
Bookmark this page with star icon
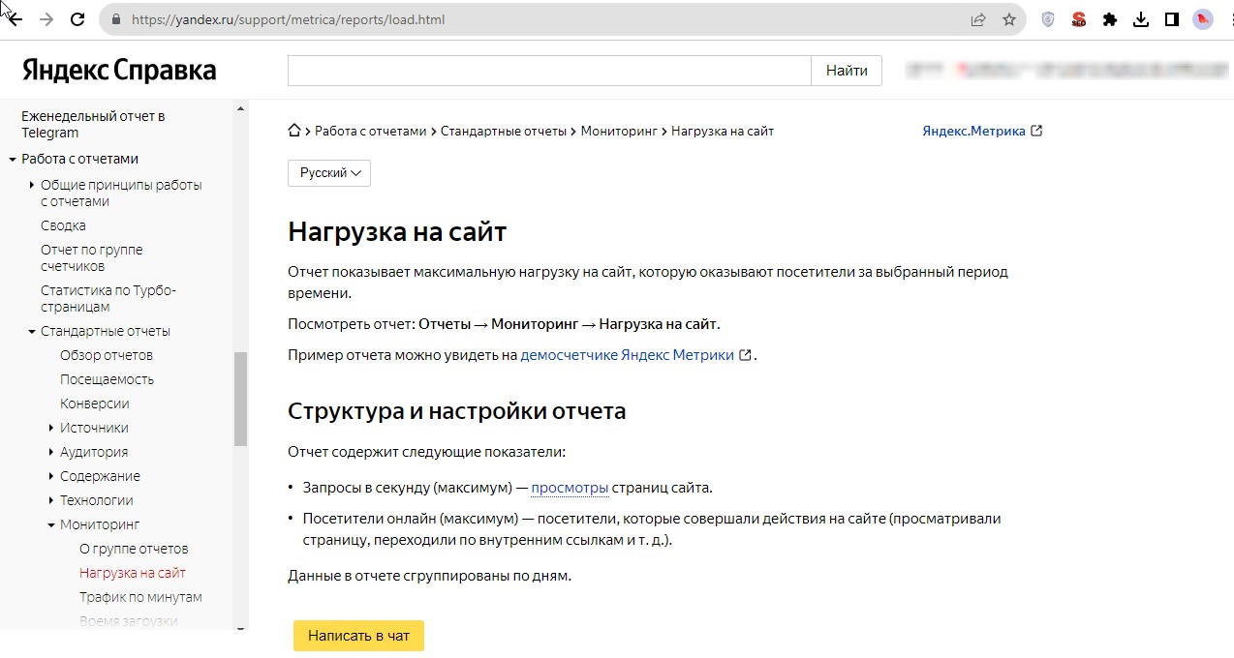pos(1009,19)
